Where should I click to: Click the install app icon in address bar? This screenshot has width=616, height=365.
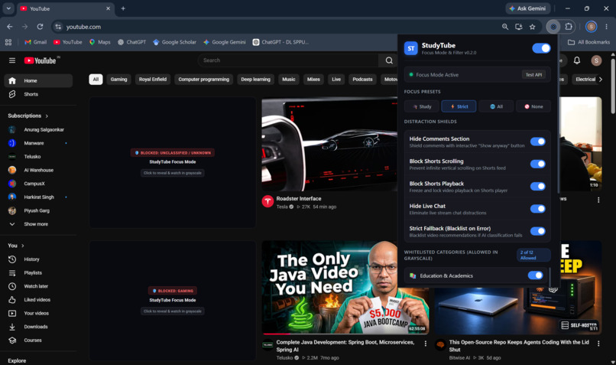coord(519,27)
